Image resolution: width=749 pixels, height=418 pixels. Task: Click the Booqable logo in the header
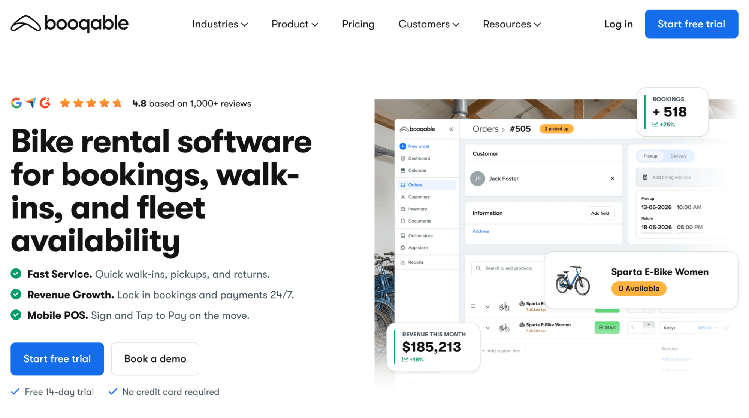[70, 24]
